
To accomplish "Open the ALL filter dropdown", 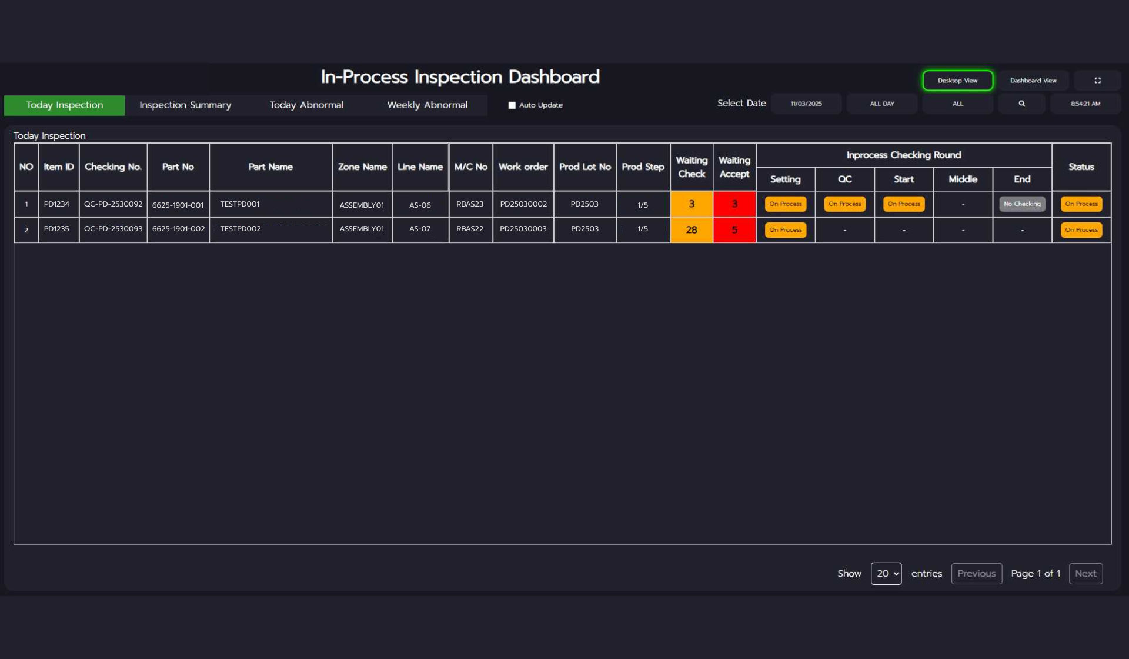I will [957, 104].
